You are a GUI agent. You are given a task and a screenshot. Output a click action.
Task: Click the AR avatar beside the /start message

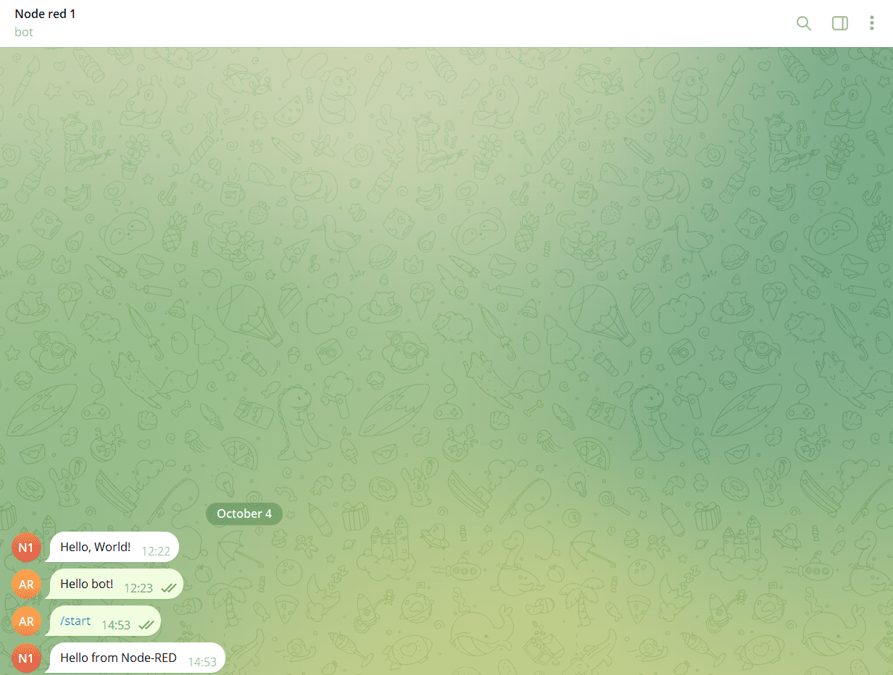pos(26,621)
